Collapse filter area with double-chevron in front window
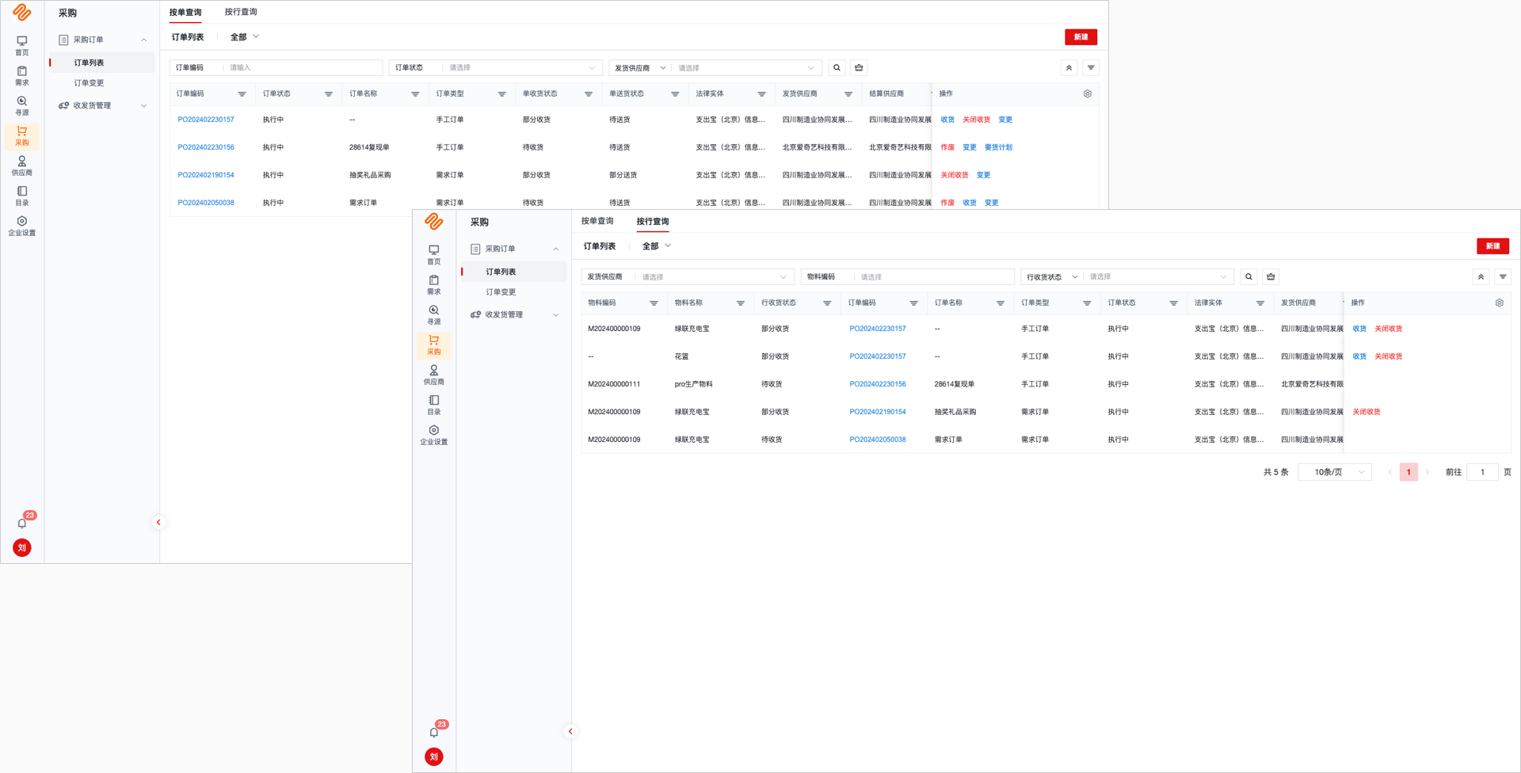 1481,277
